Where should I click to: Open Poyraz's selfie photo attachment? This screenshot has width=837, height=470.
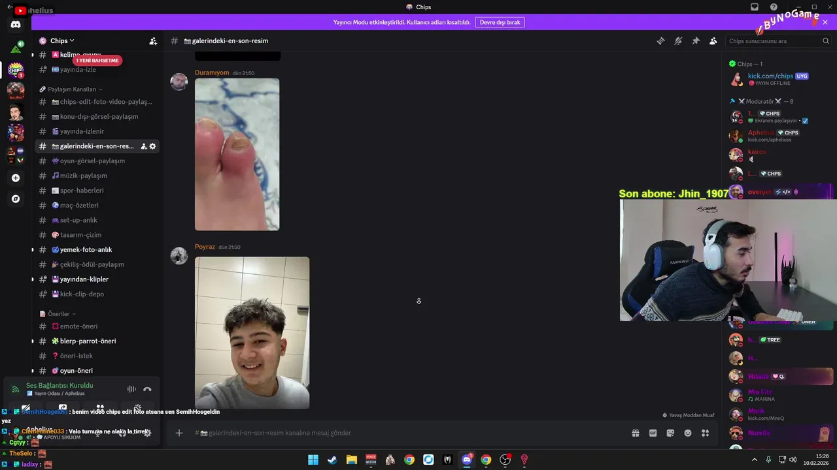pos(252,333)
